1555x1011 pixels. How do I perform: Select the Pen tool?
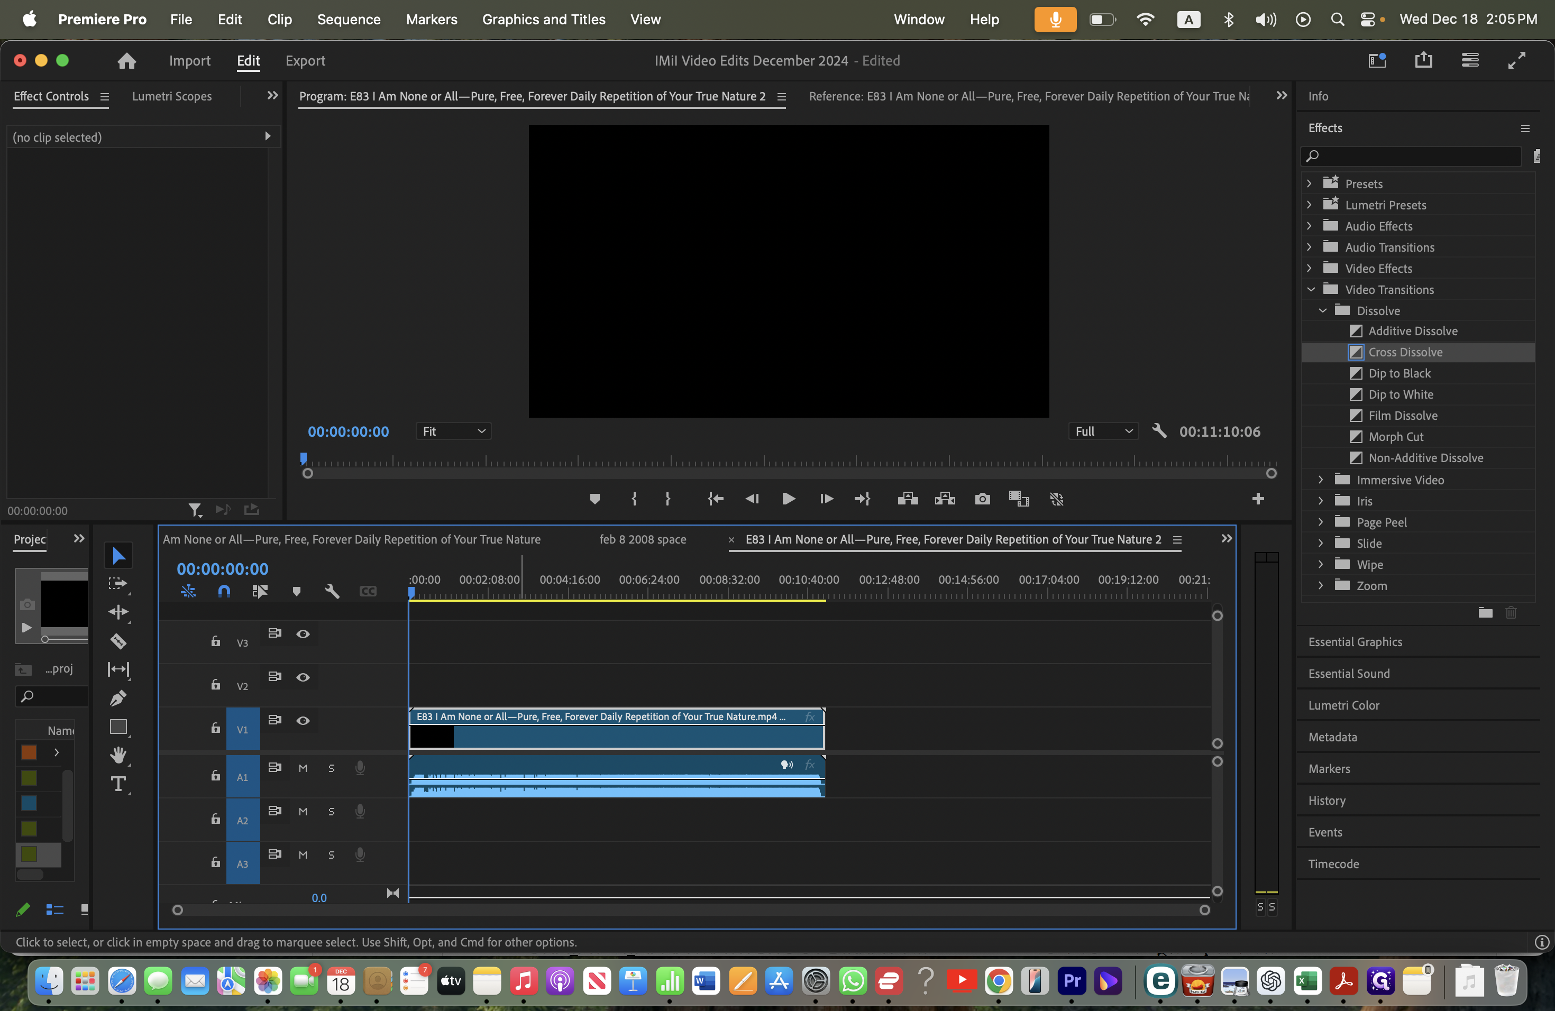click(x=118, y=698)
